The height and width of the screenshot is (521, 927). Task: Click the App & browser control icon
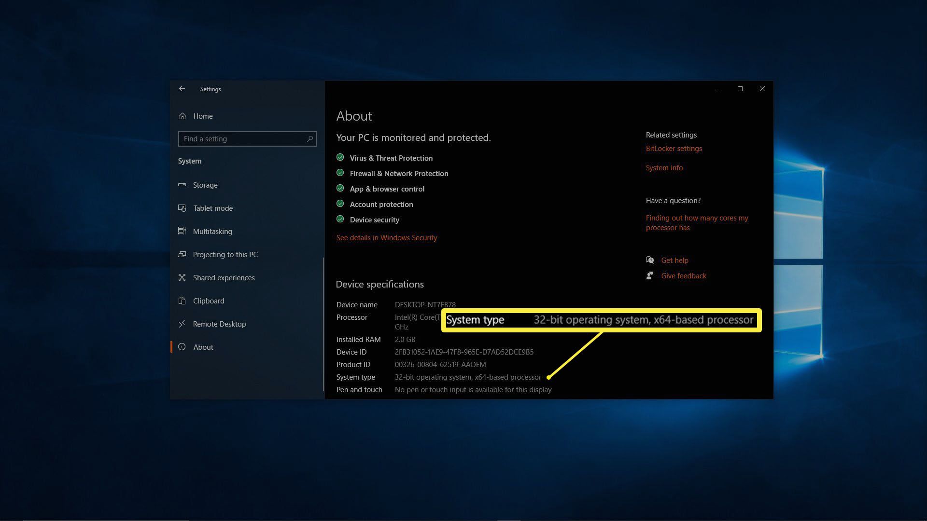[340, 189]
